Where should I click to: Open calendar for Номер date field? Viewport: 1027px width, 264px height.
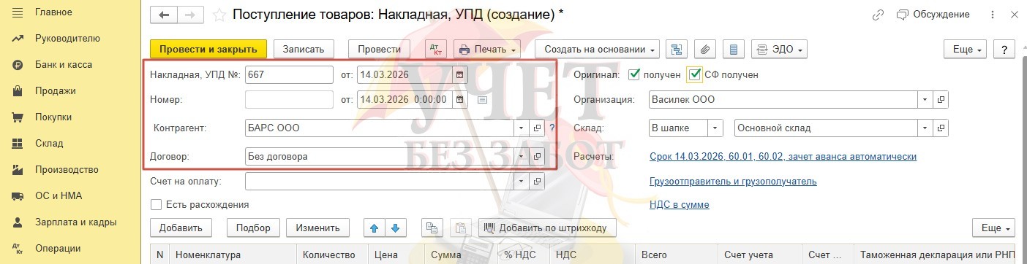(459, 99)
